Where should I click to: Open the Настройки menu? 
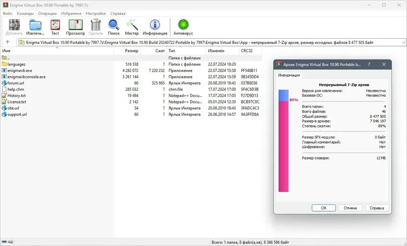(96, 13)
